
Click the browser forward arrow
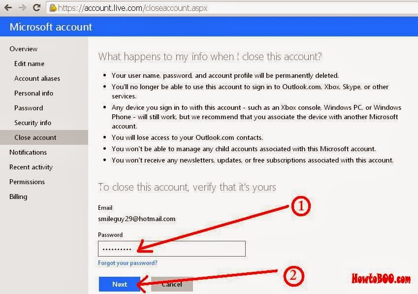click(22, 8)
